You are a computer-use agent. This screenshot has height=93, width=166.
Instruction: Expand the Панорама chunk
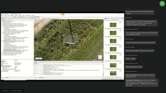pos(2,55)
